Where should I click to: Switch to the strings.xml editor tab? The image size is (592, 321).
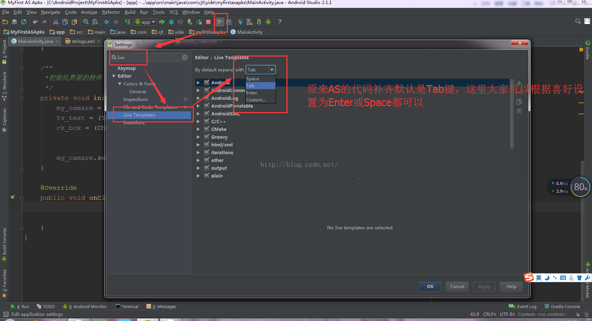coord(83,41)
